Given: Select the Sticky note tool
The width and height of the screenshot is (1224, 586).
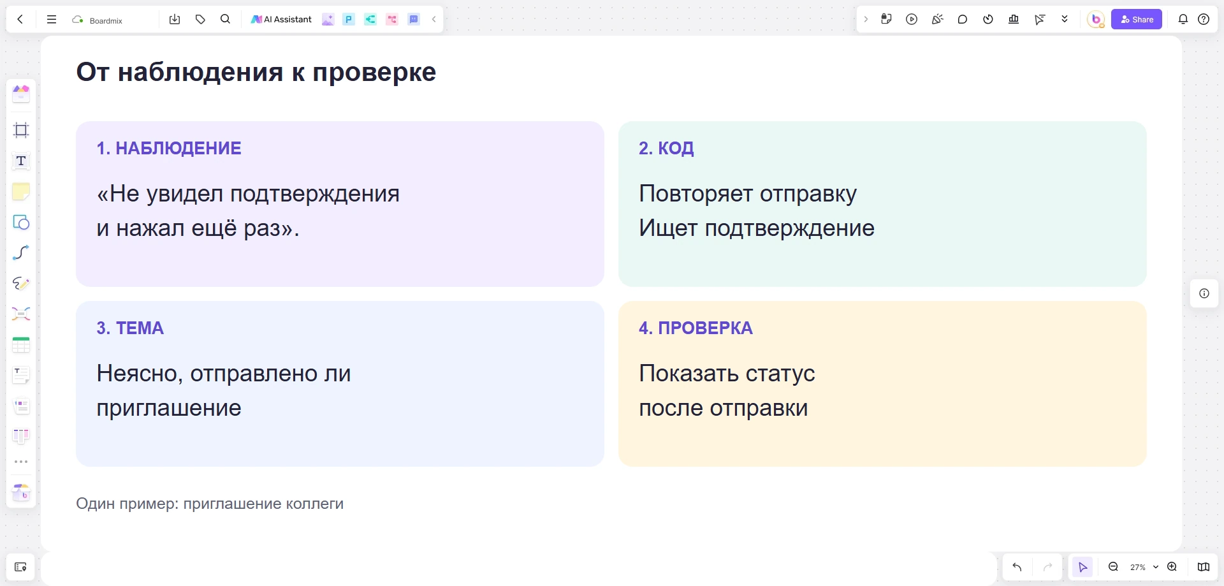Looking at the screenshot, I should click(21, 191).
